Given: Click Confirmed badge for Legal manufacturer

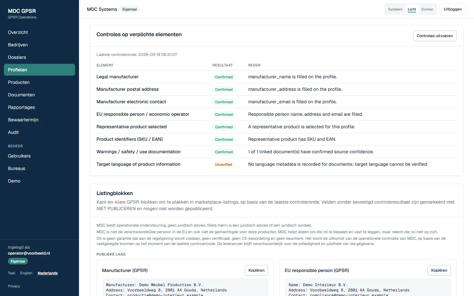Looking at the screenshot, I should [x=224, y=77].
